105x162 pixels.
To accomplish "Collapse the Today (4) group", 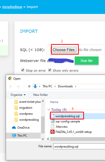I will pos(49,110).
